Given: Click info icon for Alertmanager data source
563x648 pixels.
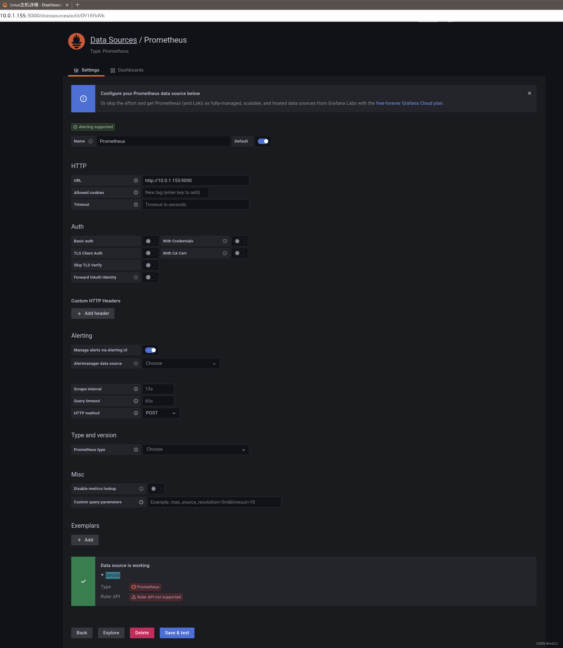Looking at the screenshot, I should [136, 364].
